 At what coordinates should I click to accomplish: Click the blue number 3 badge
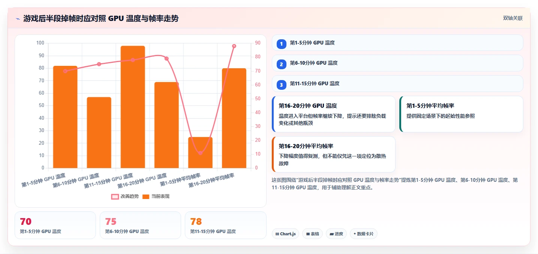click(281, 85)
